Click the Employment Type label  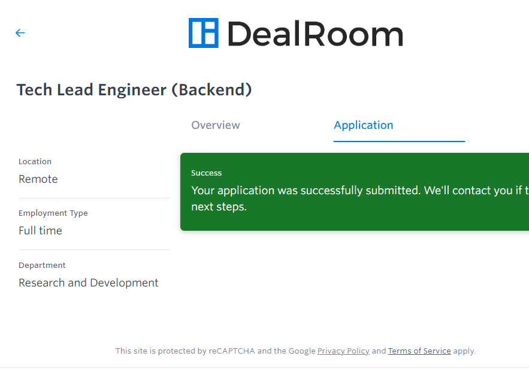53,213
